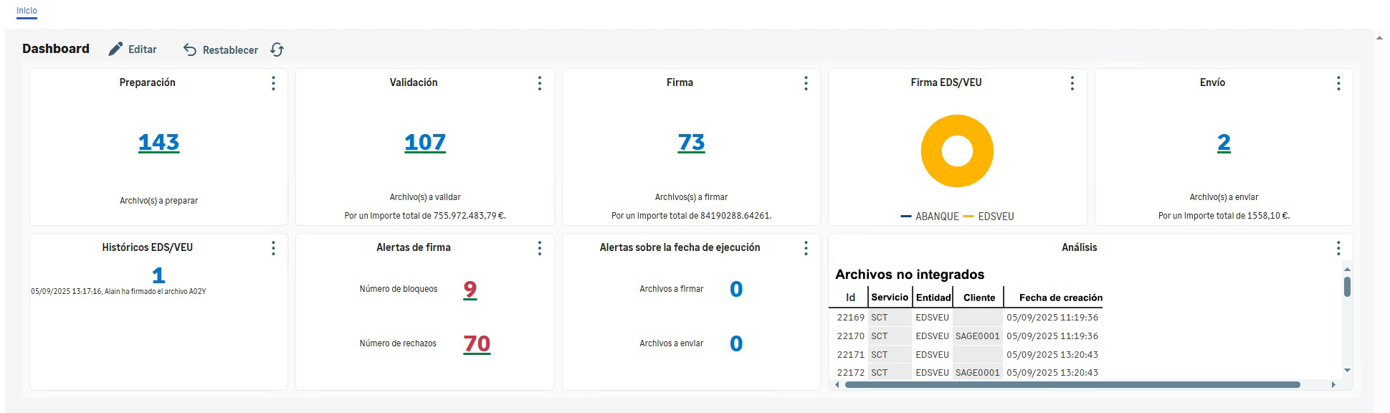The image size is (1390, 413).
Task: Open the Validación widget three-dot menu
Action: (540, 83)
